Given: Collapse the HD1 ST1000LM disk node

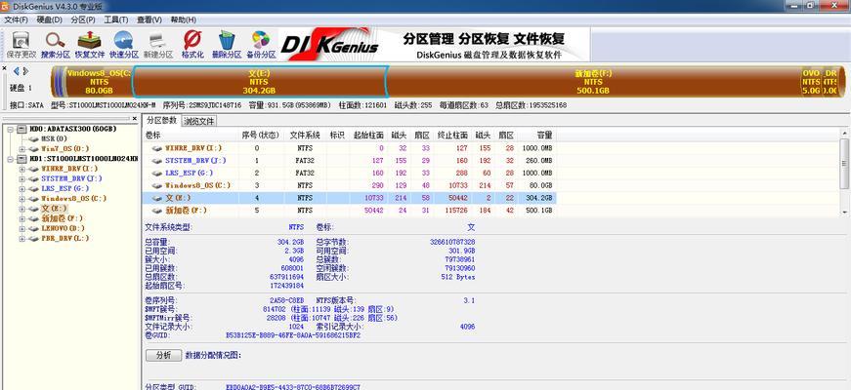Looking at the screenshot, I should [x=11, y=159].
